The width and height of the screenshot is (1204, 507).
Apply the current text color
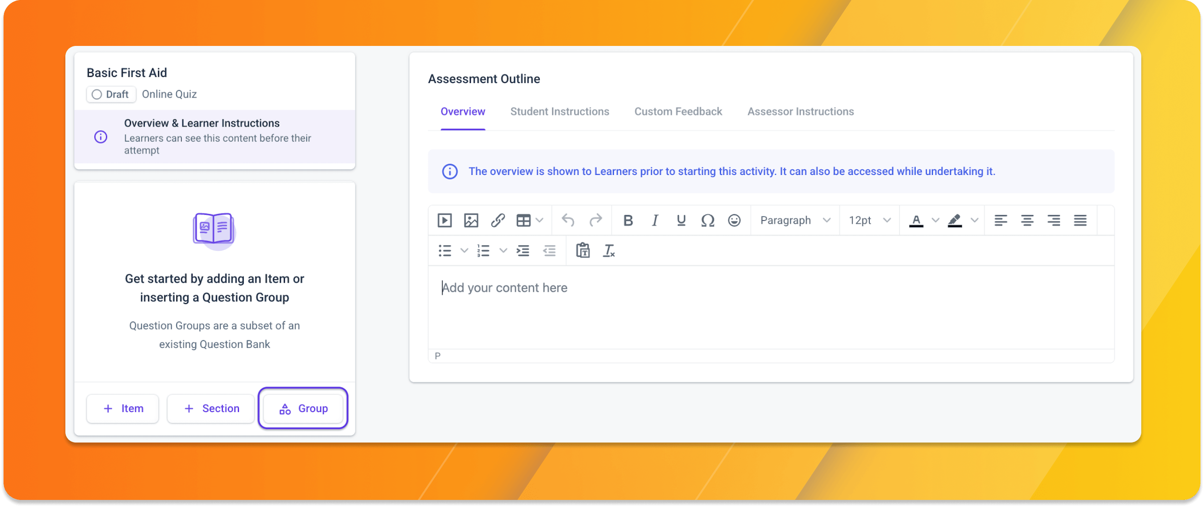coord(916,220)
